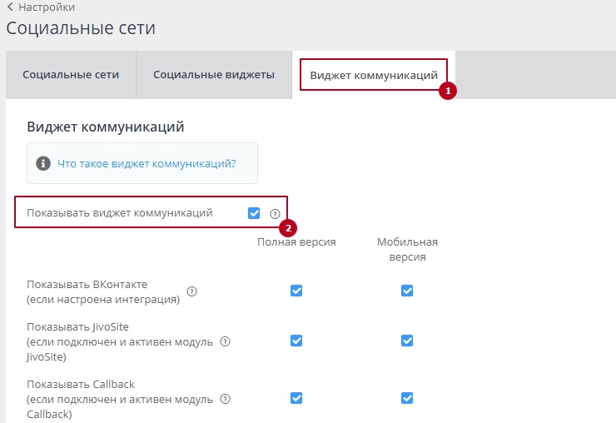
Task: Open help tooltip for 'Показывать ВКонтакте'
Action: pos(191,291)
